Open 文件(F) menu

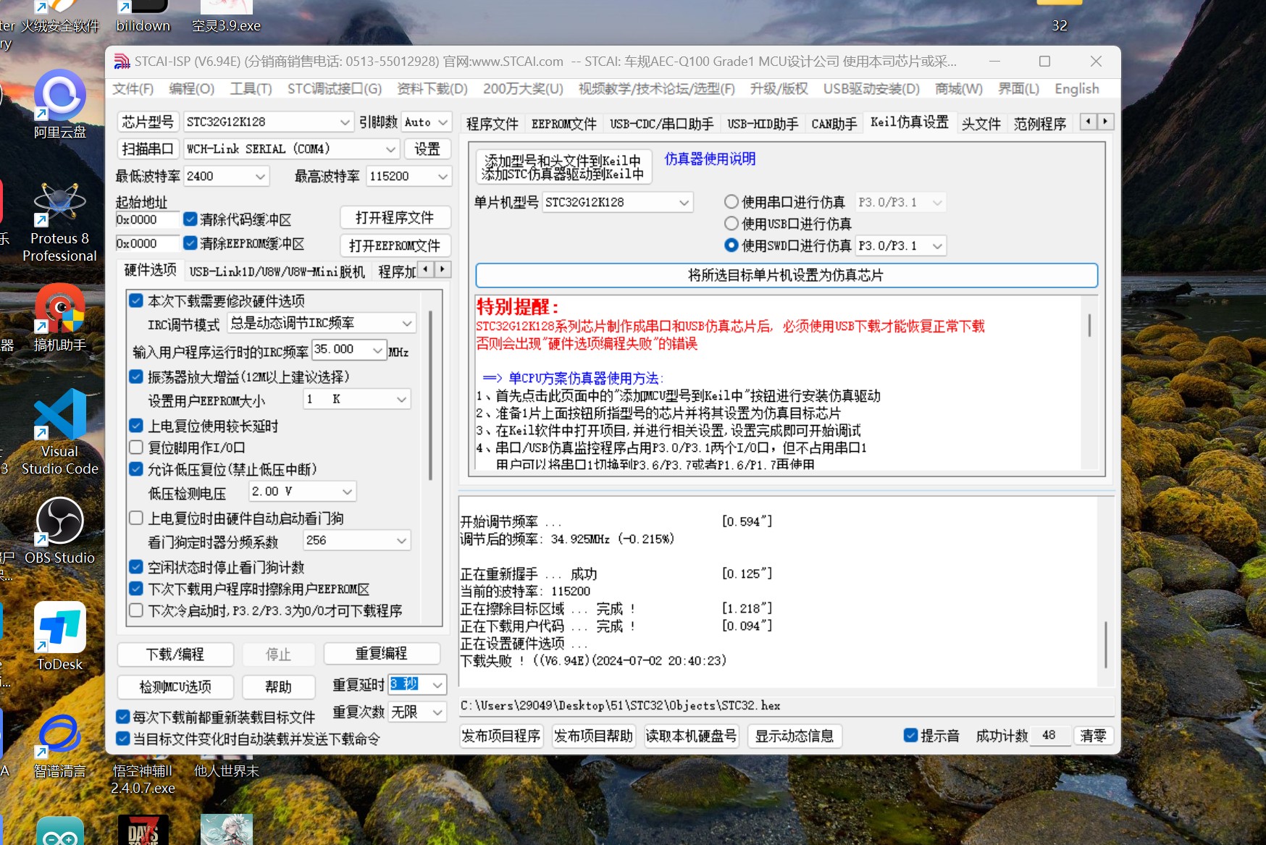pos(133,88)
